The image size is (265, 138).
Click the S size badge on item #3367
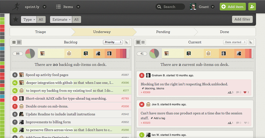(15, 75)
